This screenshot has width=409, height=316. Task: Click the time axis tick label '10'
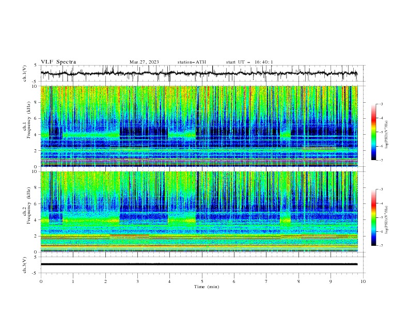coord(363,281)
